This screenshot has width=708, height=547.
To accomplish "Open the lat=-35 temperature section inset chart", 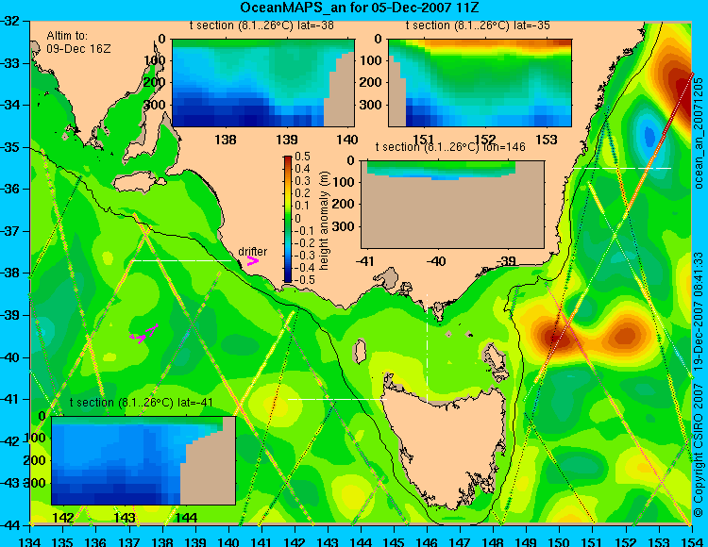I will [x=480, y=83].
